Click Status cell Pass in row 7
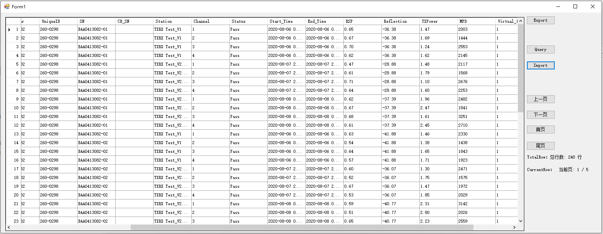This screenshot has height=234, width=603. 249,82
